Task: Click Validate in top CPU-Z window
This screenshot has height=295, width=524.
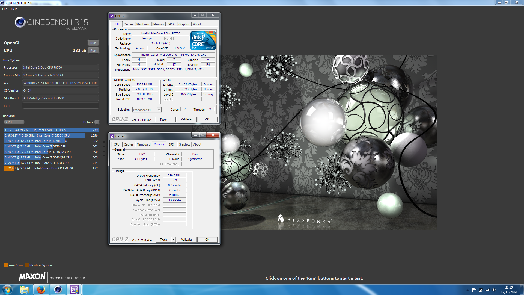Action: pos(186,119)
